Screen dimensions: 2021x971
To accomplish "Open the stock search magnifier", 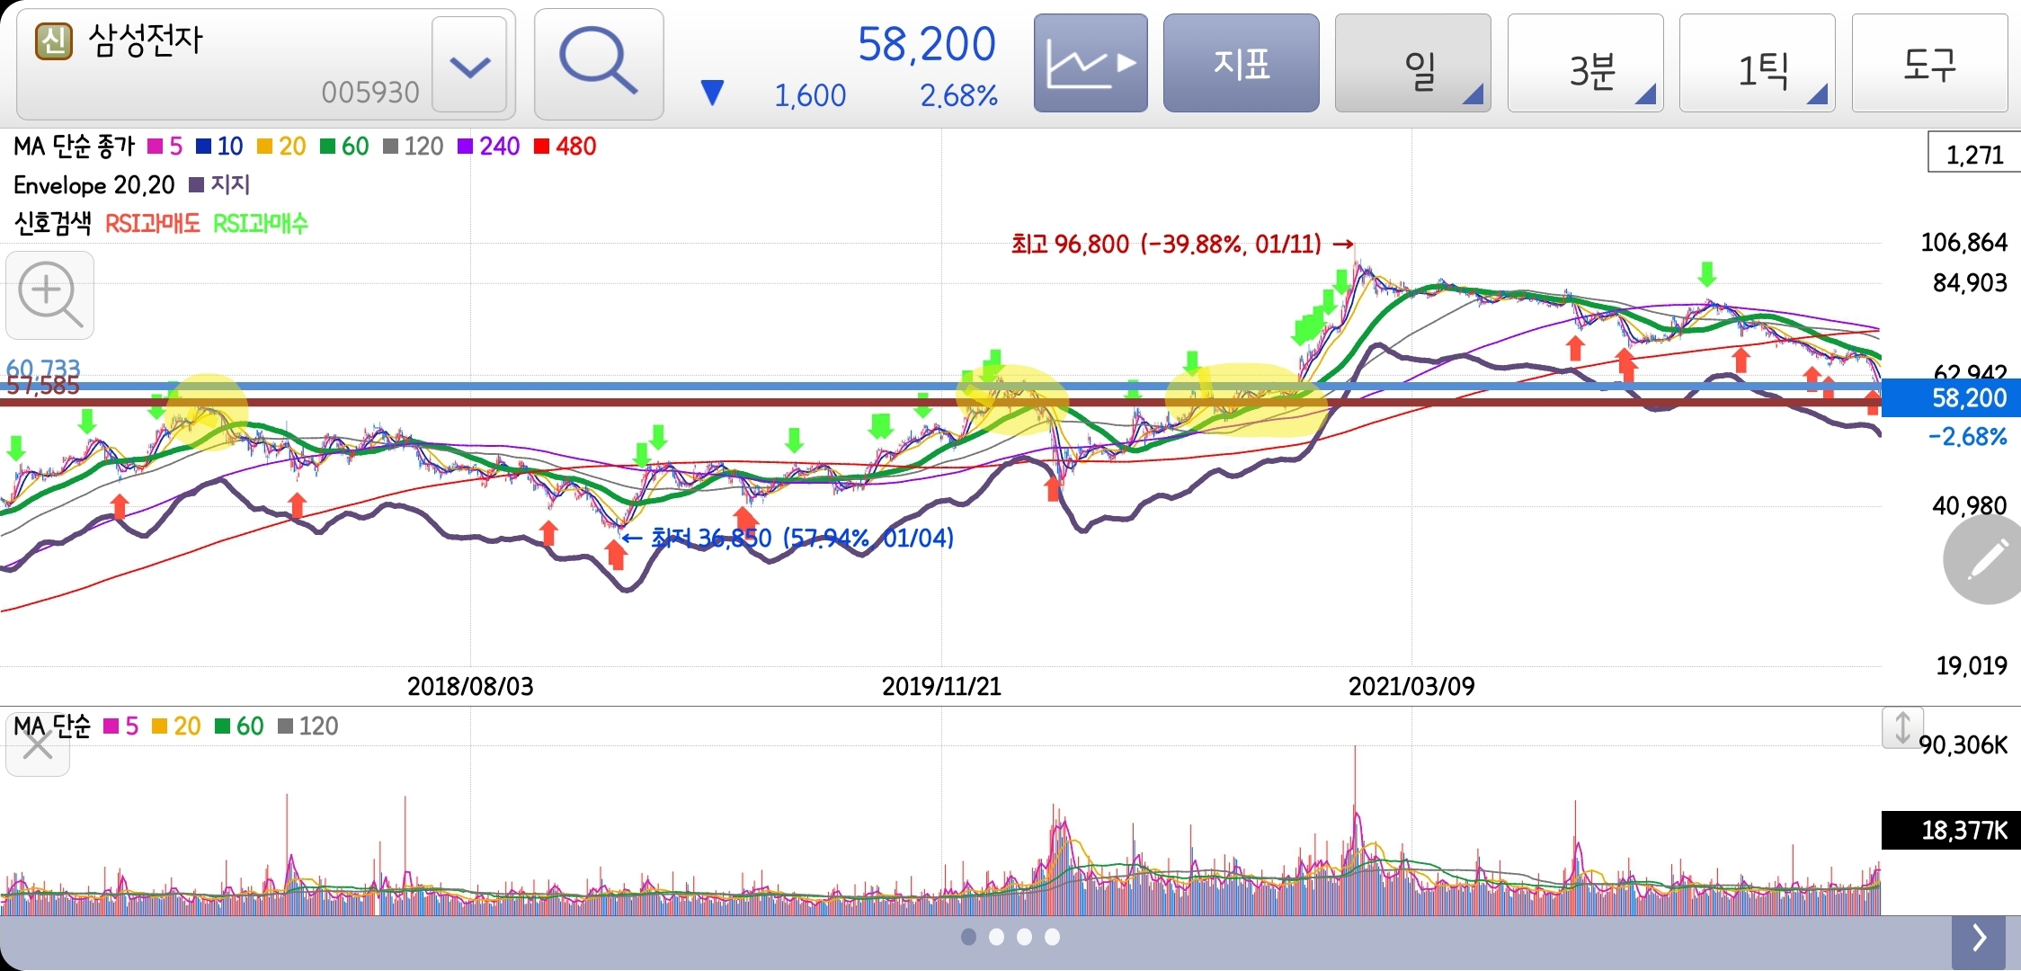I will (x=599, y=64).
